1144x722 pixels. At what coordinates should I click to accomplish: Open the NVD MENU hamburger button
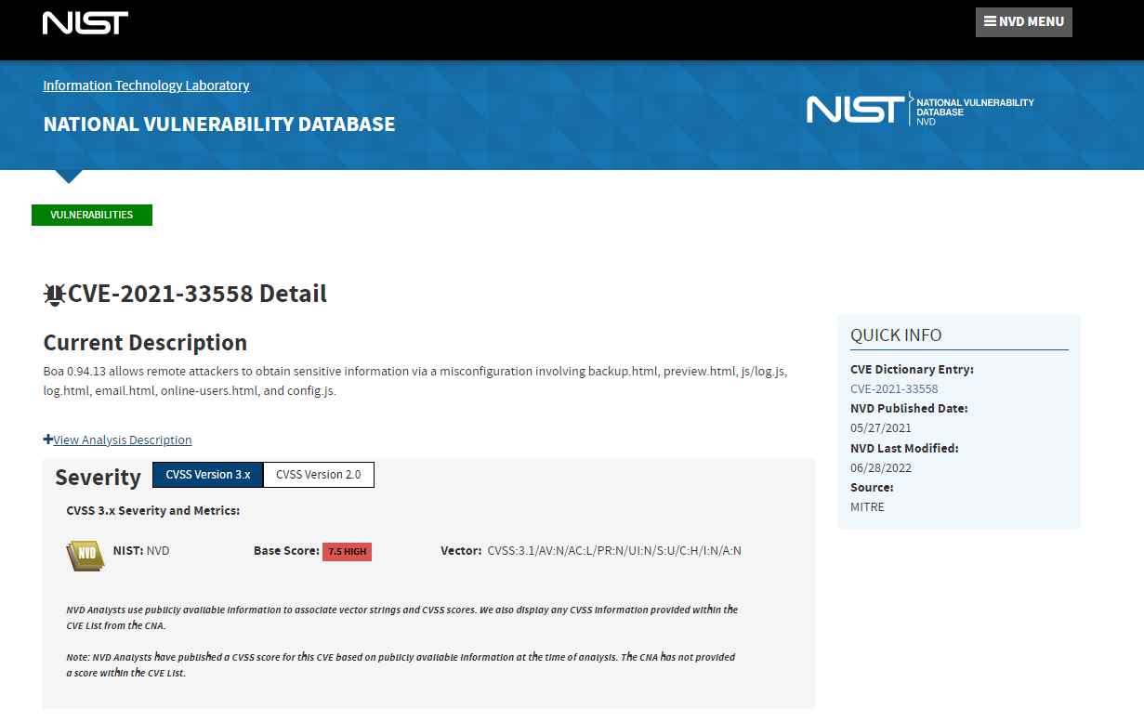click(x=1023, y=22)
